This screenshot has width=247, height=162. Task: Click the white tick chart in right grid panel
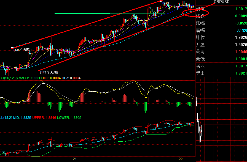[199, 124]
